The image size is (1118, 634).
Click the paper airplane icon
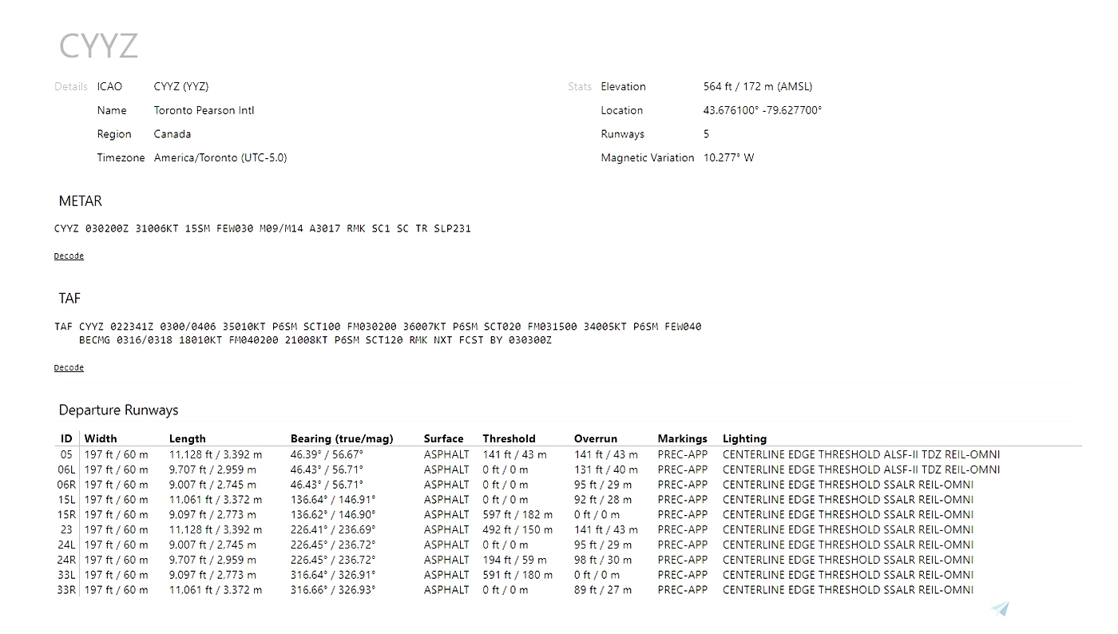(1000, 608)
